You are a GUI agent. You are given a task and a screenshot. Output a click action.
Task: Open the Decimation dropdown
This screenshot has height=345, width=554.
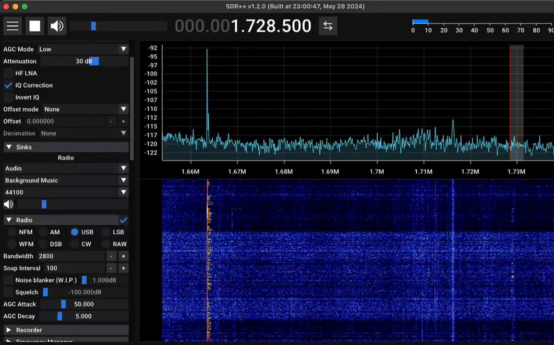tap(84, 133)
